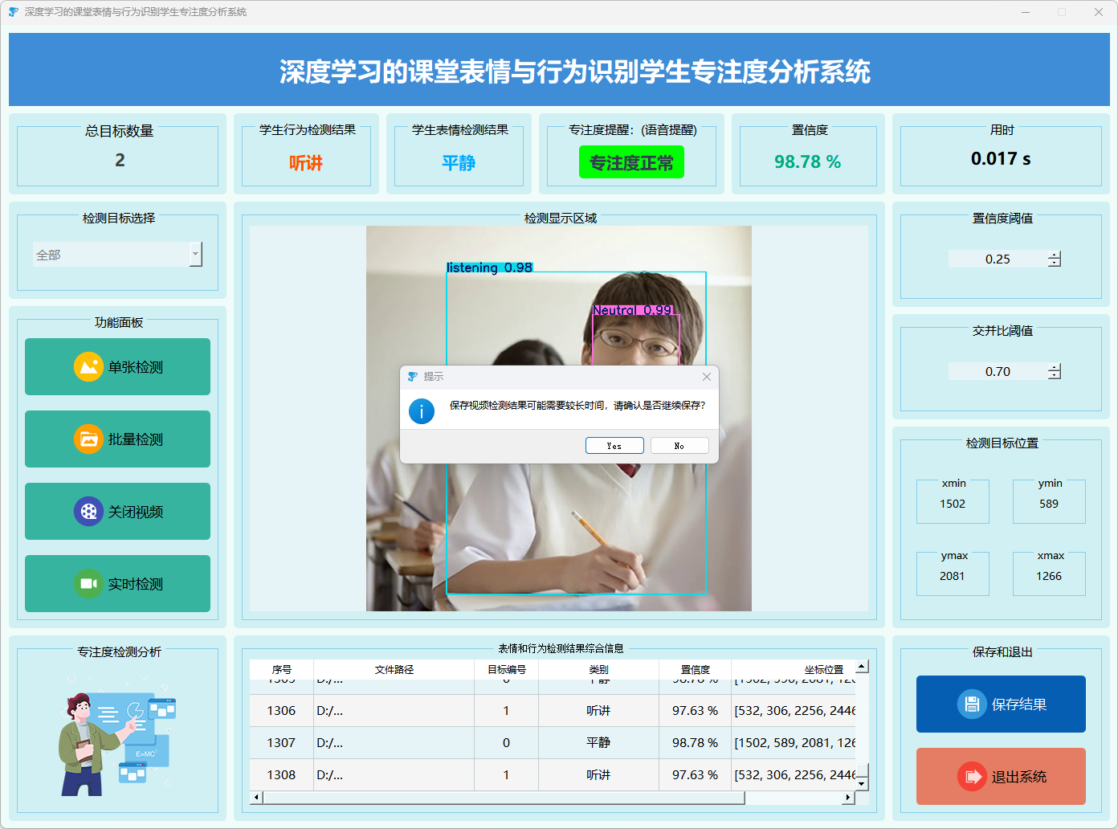
Task: Click the 类别 column header
Action: click(598, 669)
